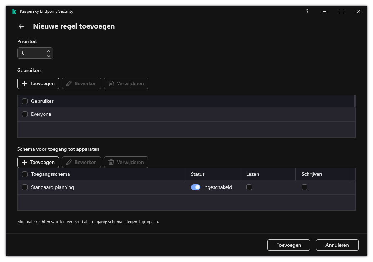
Task: Click the plus icon to add a user
Action: [x=24, y=83]
